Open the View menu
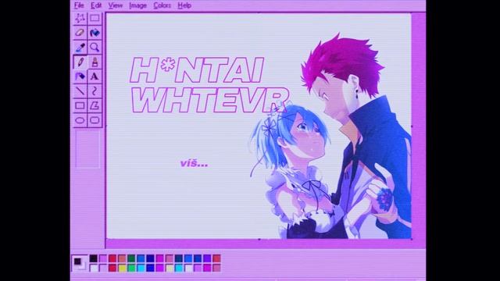The height and width of the screenshot is (281, 500). (x=115, y=5)
